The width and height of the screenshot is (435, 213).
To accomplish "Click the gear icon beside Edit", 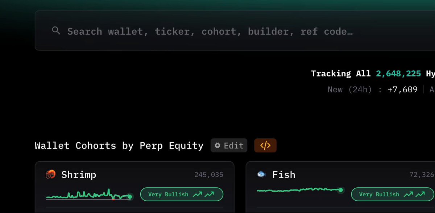I will point(217,146).
